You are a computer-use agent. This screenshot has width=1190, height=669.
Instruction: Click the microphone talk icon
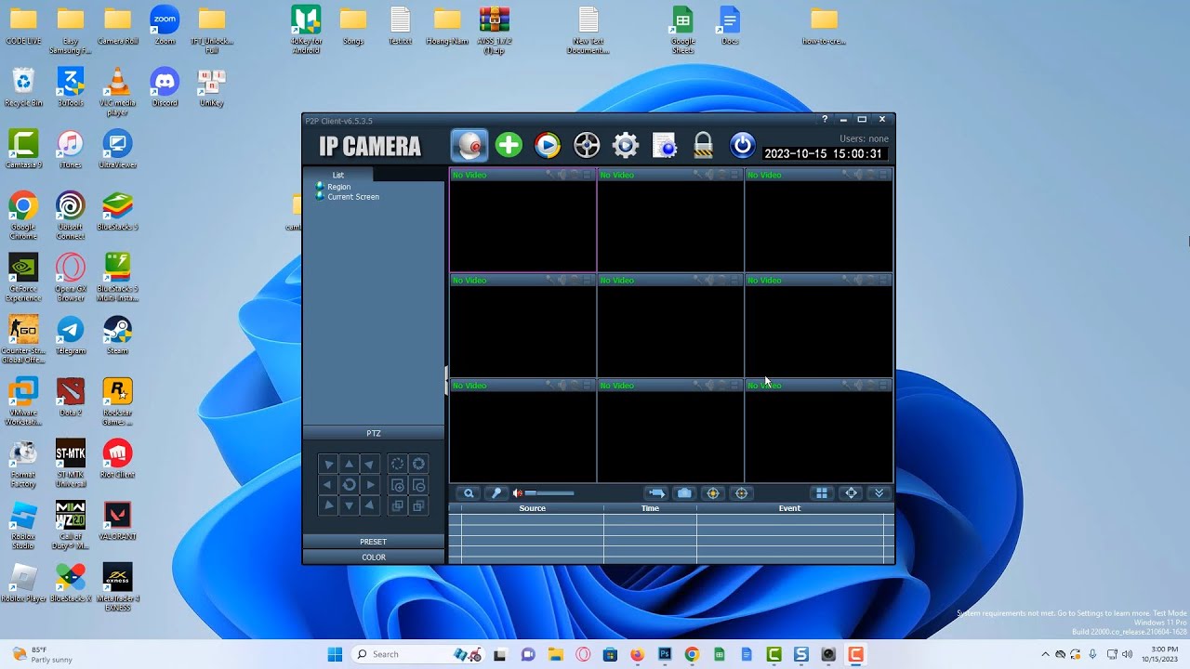[x=496, y=493]
